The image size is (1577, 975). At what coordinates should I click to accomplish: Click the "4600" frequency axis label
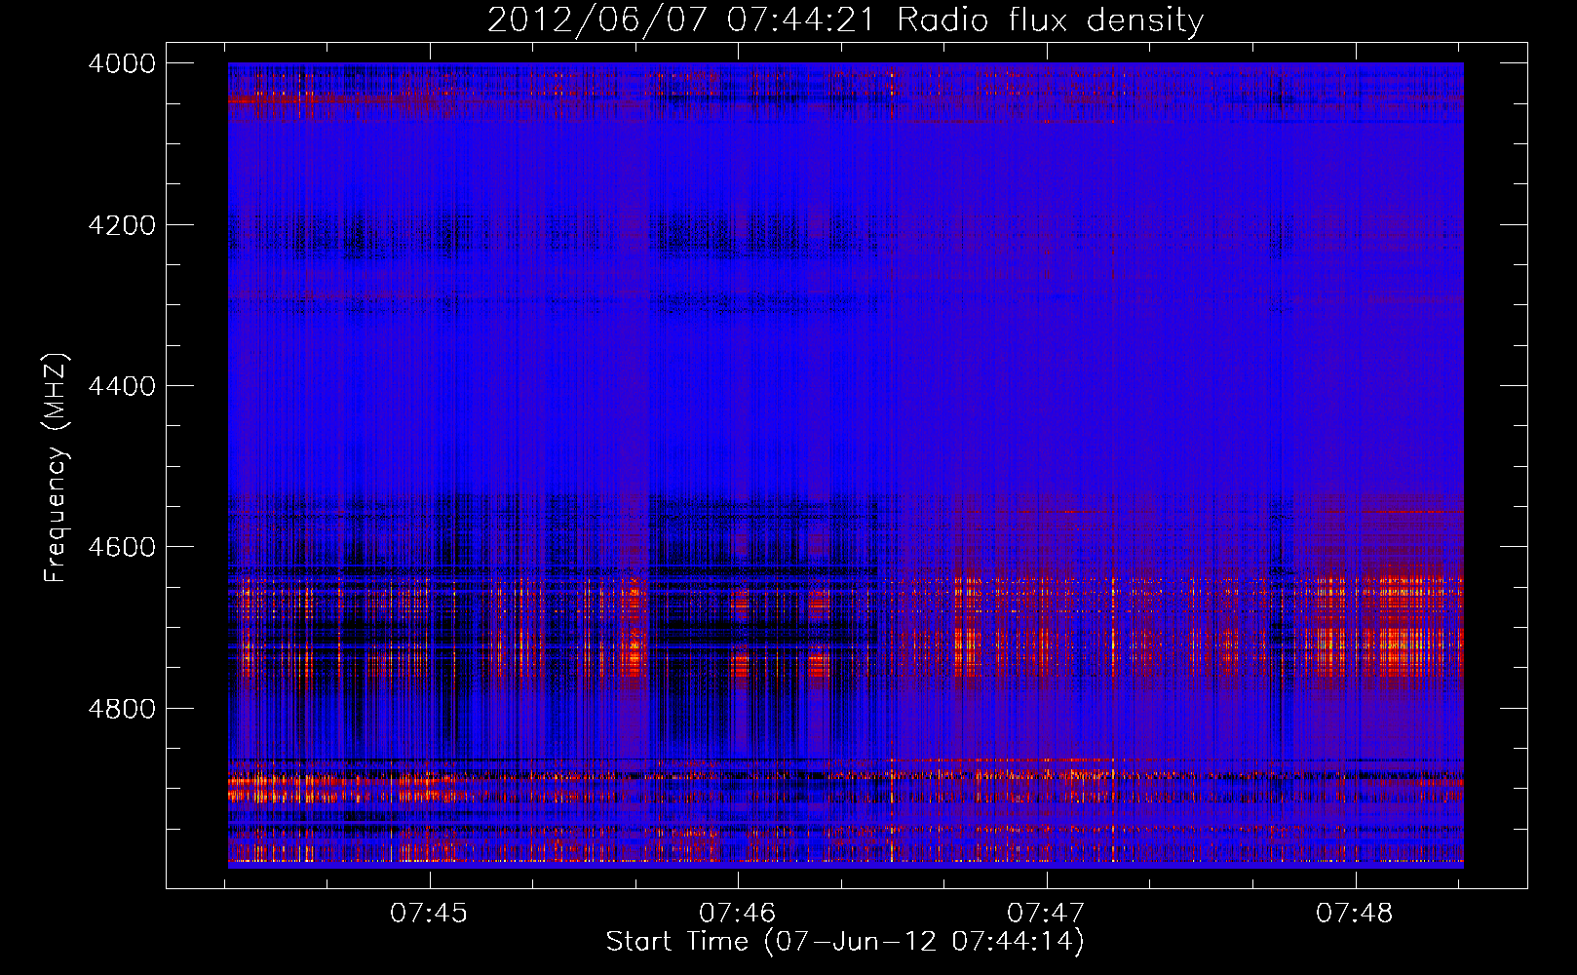(122, 547)
